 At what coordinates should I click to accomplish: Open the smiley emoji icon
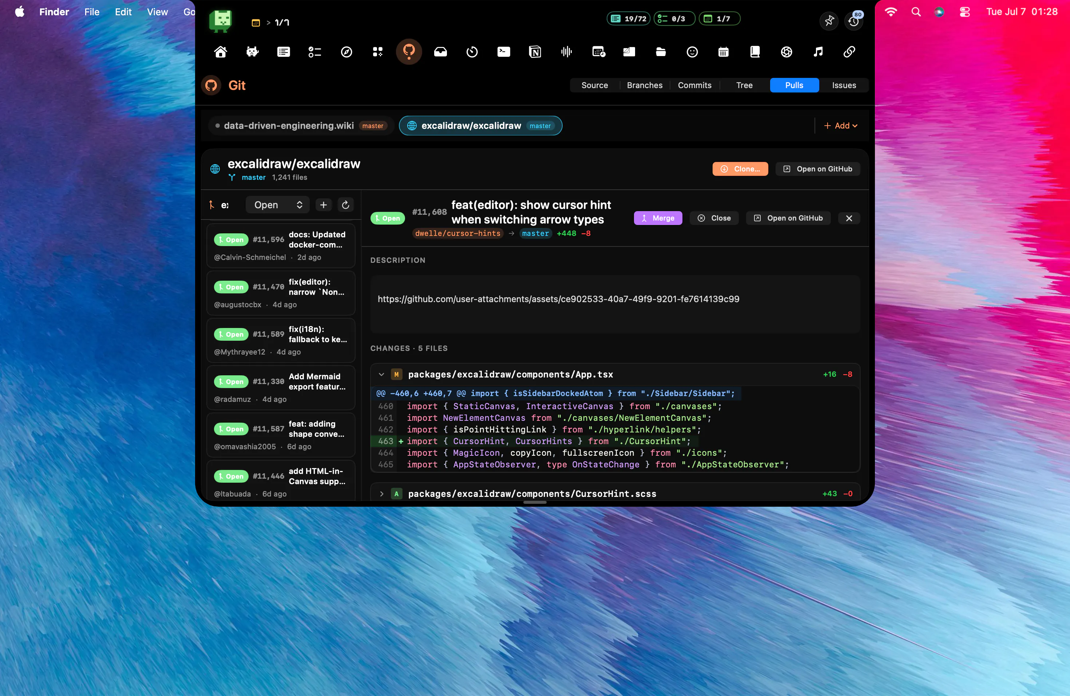click(692, 52)
